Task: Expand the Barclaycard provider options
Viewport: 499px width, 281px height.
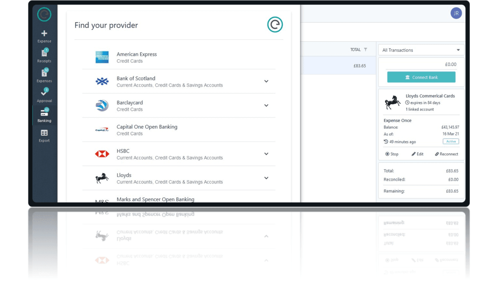Action: click(x=266, y=105)
